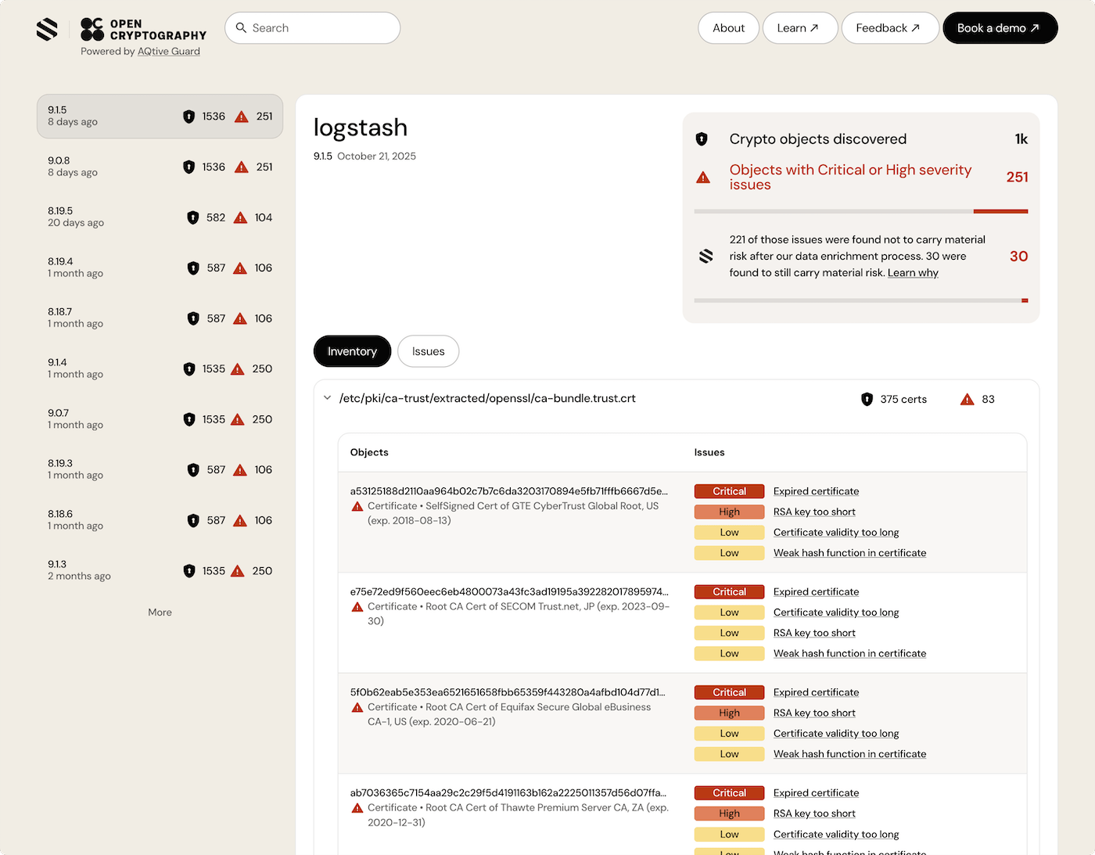Click warning triangle in version 8.18.7 row
1095x855 pixels.
240,318
